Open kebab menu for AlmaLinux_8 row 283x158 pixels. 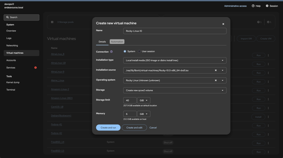268,55
